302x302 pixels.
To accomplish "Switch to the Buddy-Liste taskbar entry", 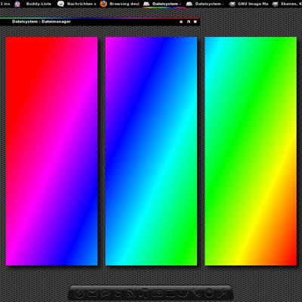I will pos(33,4).
